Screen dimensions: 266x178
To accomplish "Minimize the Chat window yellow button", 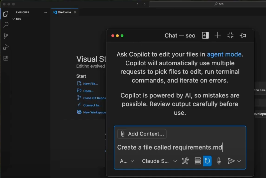I will point(117,36).
